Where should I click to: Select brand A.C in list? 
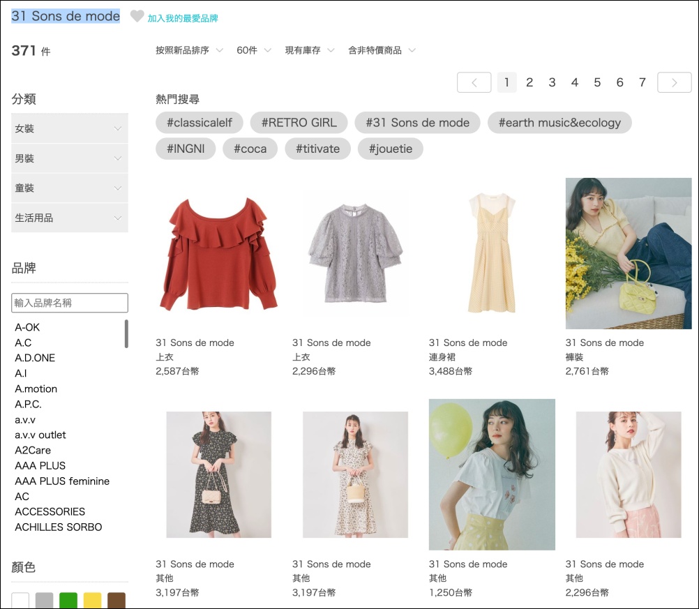point(23,343)
